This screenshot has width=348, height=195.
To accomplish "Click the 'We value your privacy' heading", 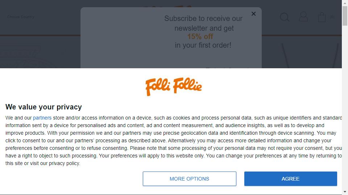I will [44, 107].
